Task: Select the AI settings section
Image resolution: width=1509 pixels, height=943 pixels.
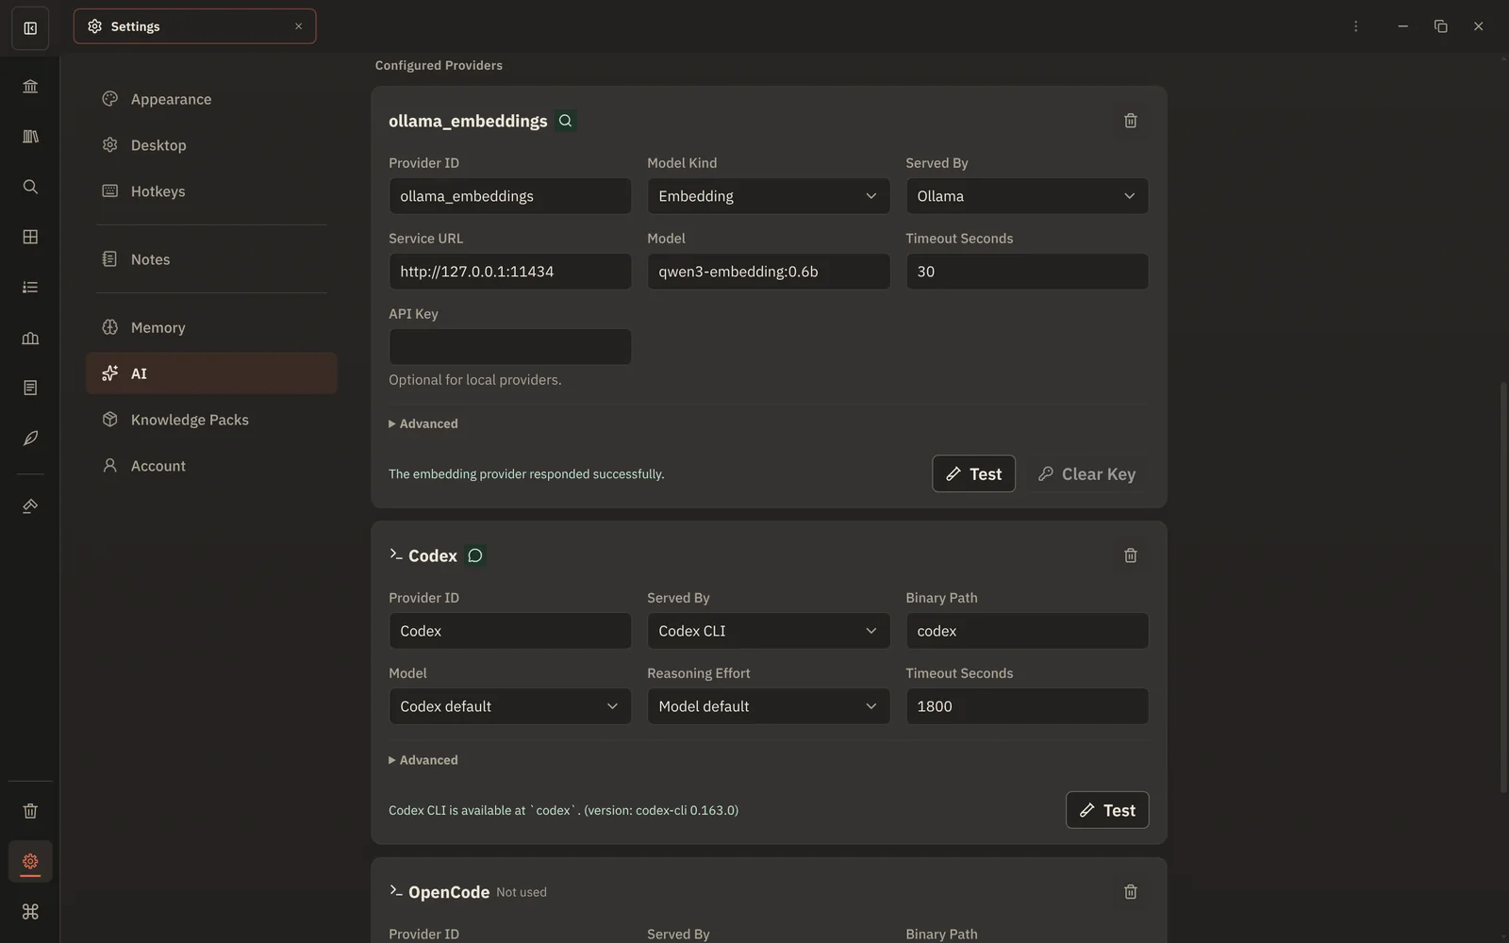Action: click(x=211, y=373)
